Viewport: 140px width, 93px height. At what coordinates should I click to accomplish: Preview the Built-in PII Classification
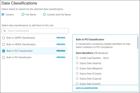61,57
